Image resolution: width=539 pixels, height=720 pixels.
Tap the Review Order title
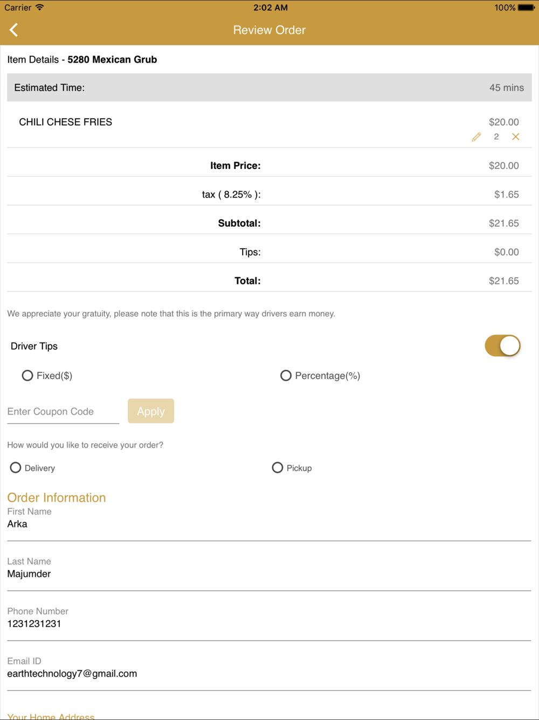tap(269, 30)
